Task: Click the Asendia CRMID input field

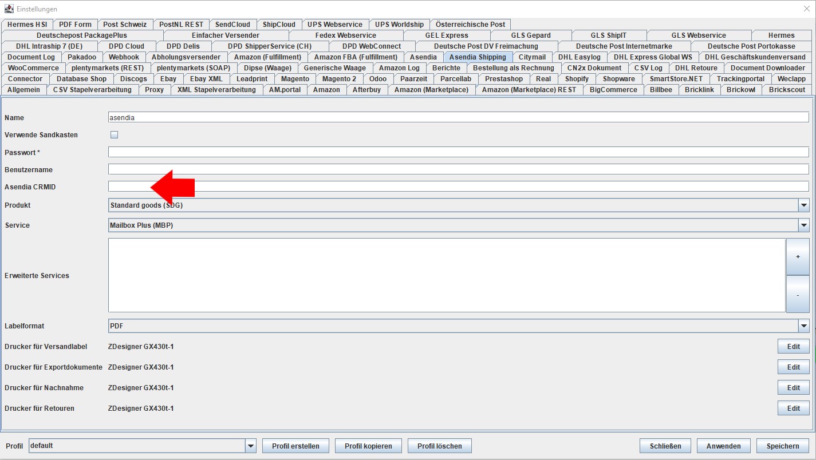Action: (x=459, y=187)
